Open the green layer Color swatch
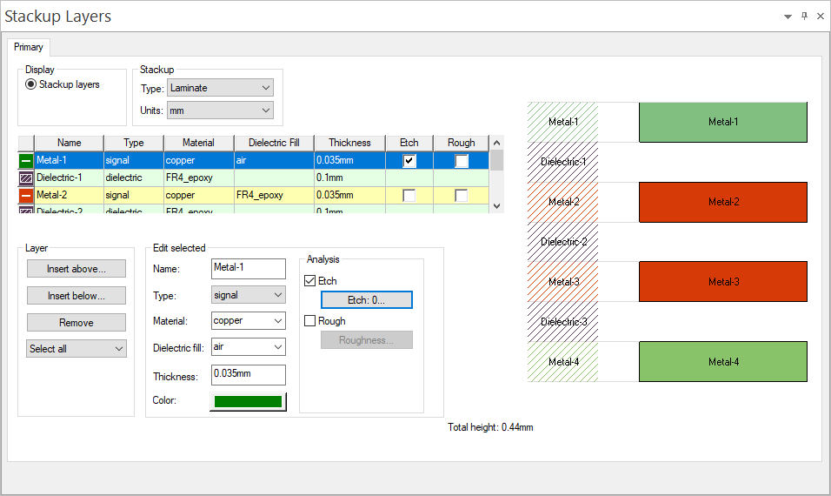Image resolution: width=831 pixels, height=496 pixels. 248,401
